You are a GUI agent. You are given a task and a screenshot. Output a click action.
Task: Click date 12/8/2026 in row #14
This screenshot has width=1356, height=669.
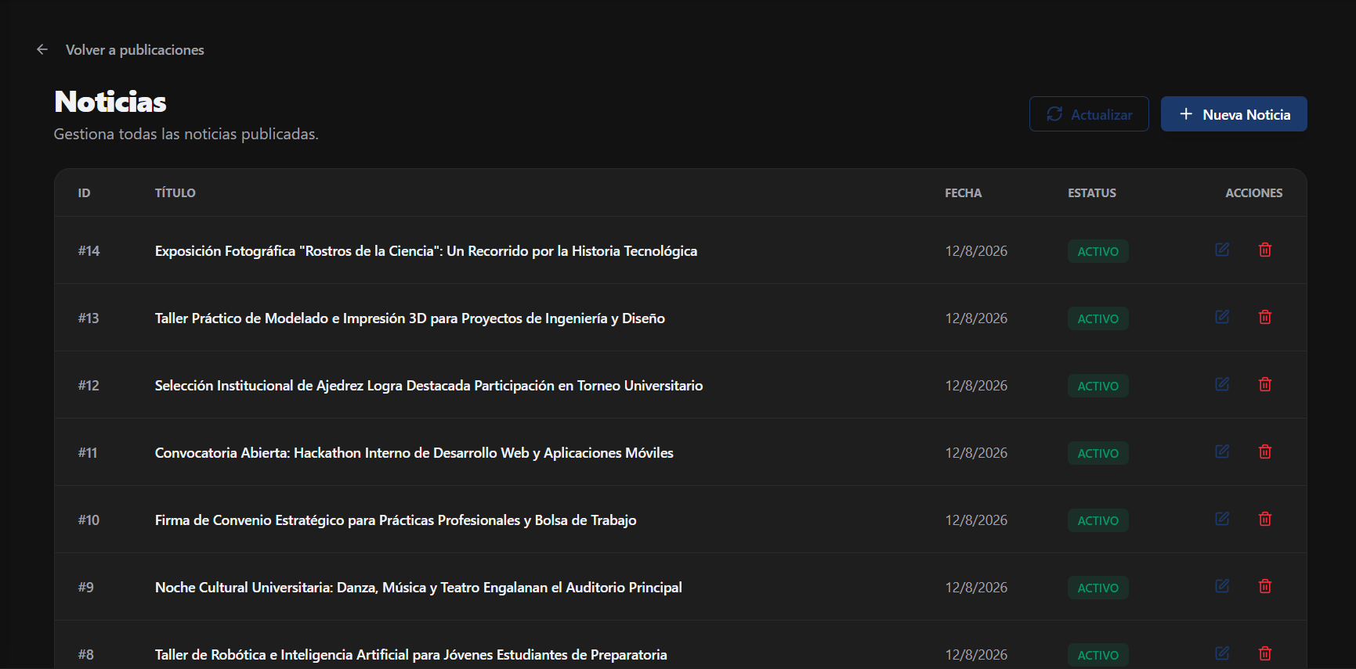(976, 251)
